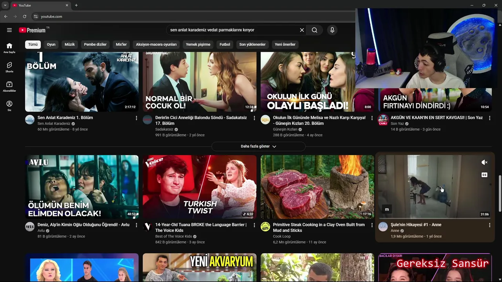Open Son Yaz channel avatar with CANLI badge
The width and height of the screenshot is (502, 282).
click(383, 120)
